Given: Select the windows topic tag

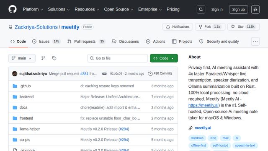Looking at the screenshot, I should (197, 138).
